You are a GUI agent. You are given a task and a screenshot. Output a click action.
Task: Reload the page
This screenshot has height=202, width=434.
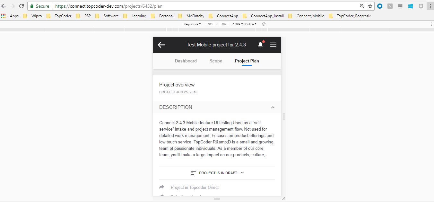[22, 6]
